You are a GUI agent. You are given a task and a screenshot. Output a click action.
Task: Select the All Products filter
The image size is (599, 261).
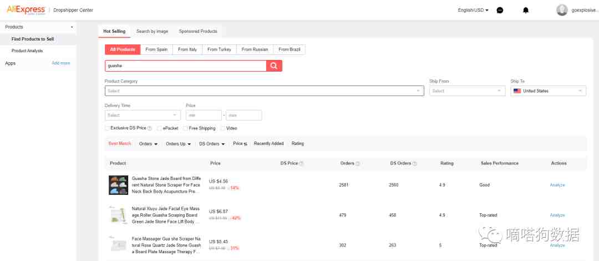[x=123, y=50]
